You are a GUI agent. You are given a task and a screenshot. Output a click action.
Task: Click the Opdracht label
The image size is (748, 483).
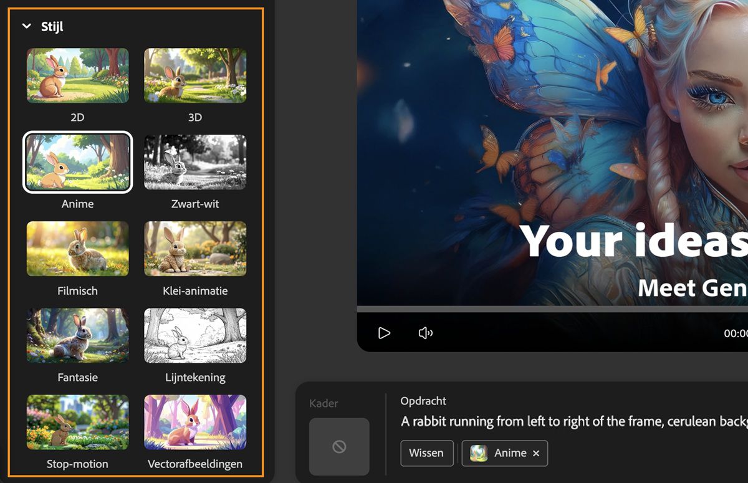(x=424, y=401)
